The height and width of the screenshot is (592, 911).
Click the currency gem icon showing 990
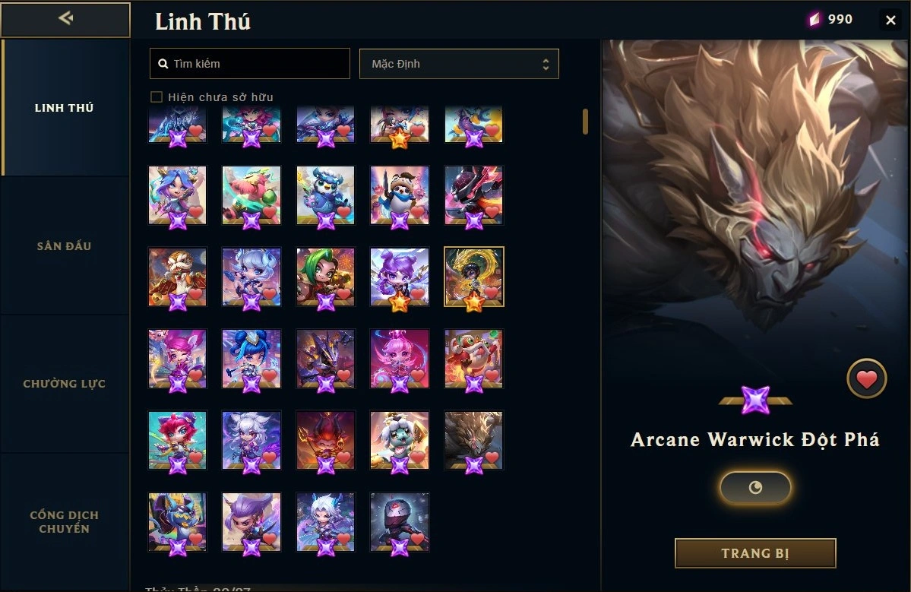pyautogui.click(x=815, y=20)
